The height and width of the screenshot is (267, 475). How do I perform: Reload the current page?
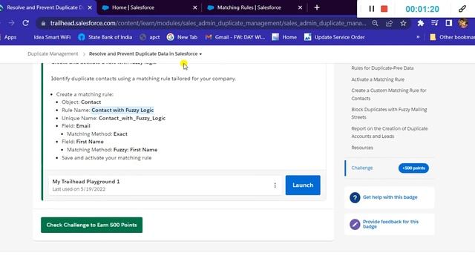pos(26,23)
